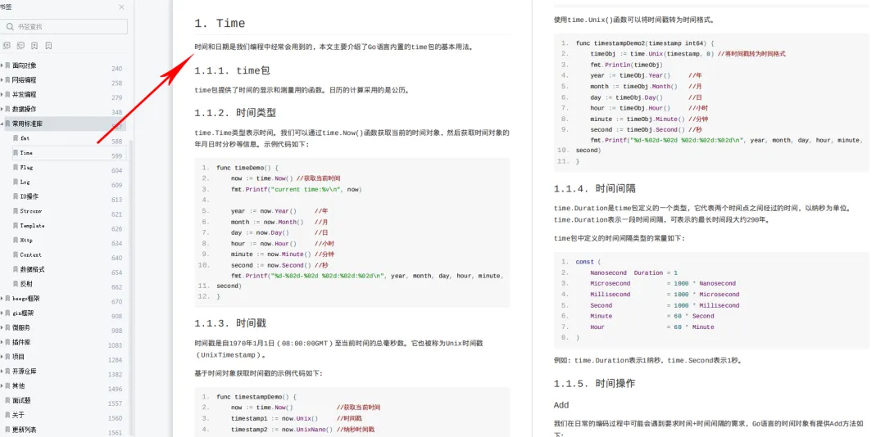Jump to the 常用标准库 bookmark
Viewport: 885px width, 437px height.
tap(28, 124)
